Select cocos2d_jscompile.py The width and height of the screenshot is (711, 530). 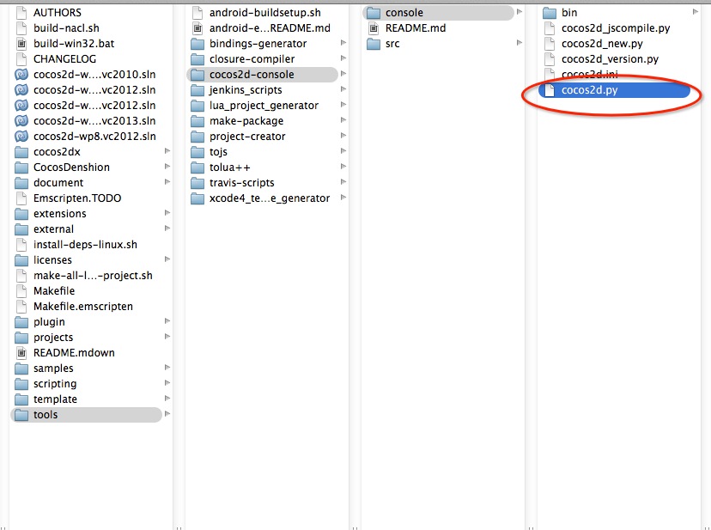pos(616,28)
